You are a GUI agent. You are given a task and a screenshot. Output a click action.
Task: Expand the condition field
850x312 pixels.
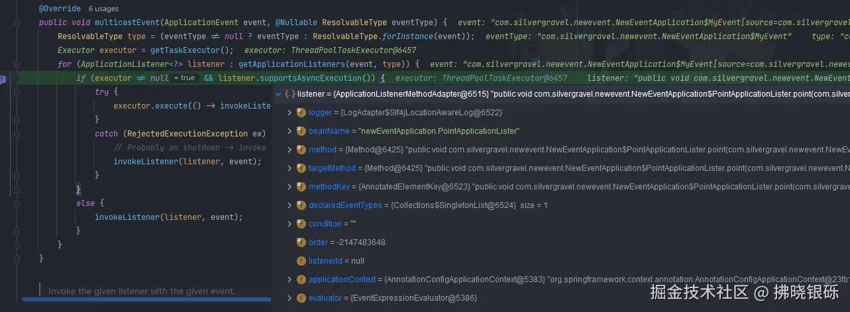[x=290, y=224]
